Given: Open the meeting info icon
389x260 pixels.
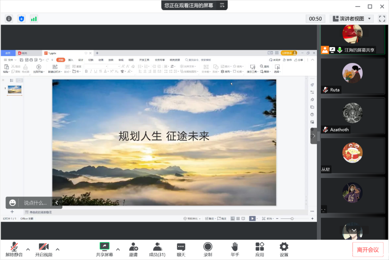Looking at the screenshot, I should pyautogui.click(x=9, y=19).
